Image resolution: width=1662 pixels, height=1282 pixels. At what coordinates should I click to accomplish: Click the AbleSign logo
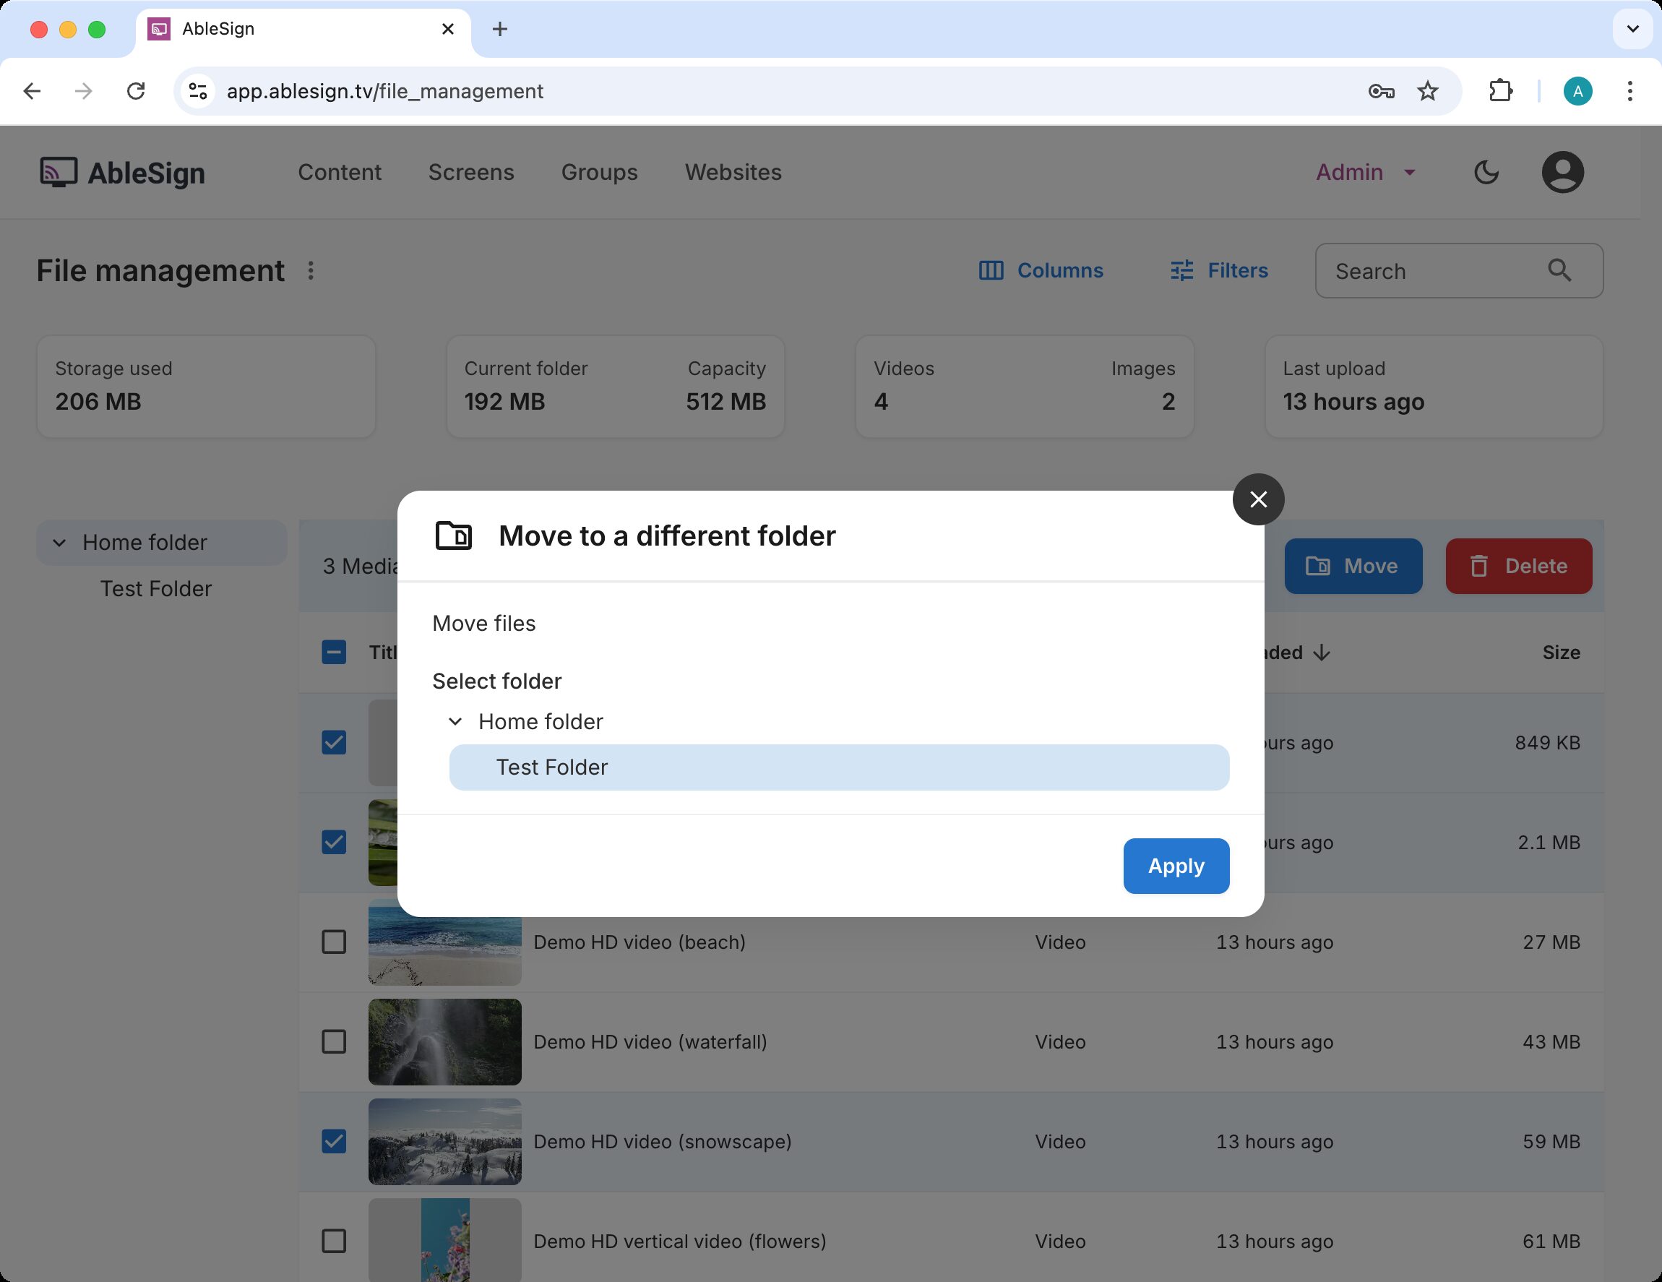[123, 173]
